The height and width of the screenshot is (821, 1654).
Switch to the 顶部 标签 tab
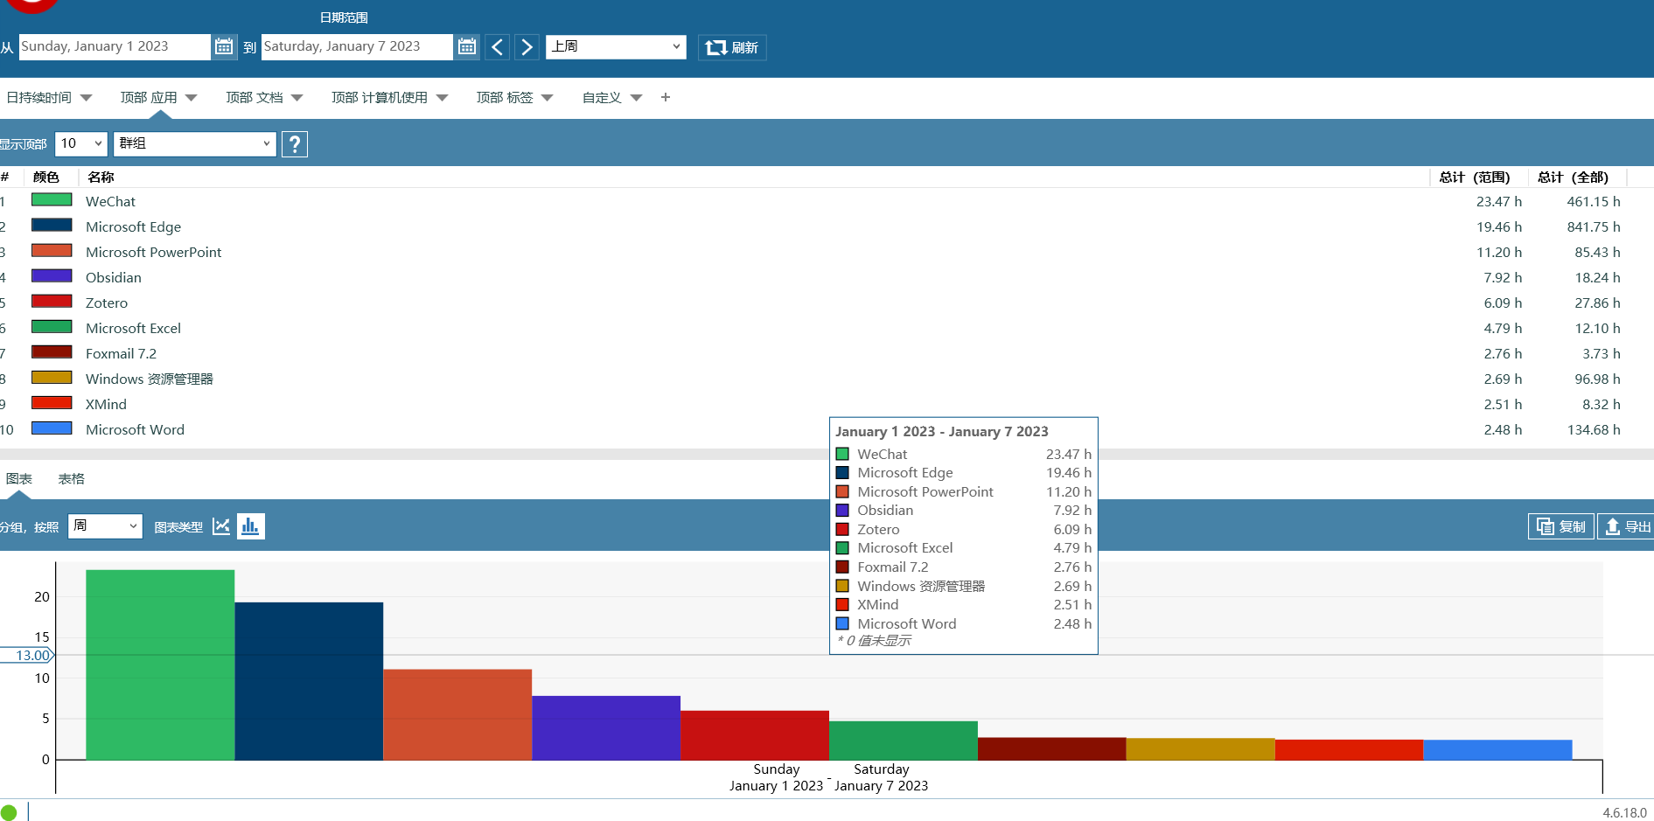(x=505, y=97)
